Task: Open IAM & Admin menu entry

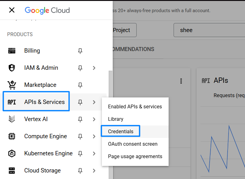Action: coord(41,68)
